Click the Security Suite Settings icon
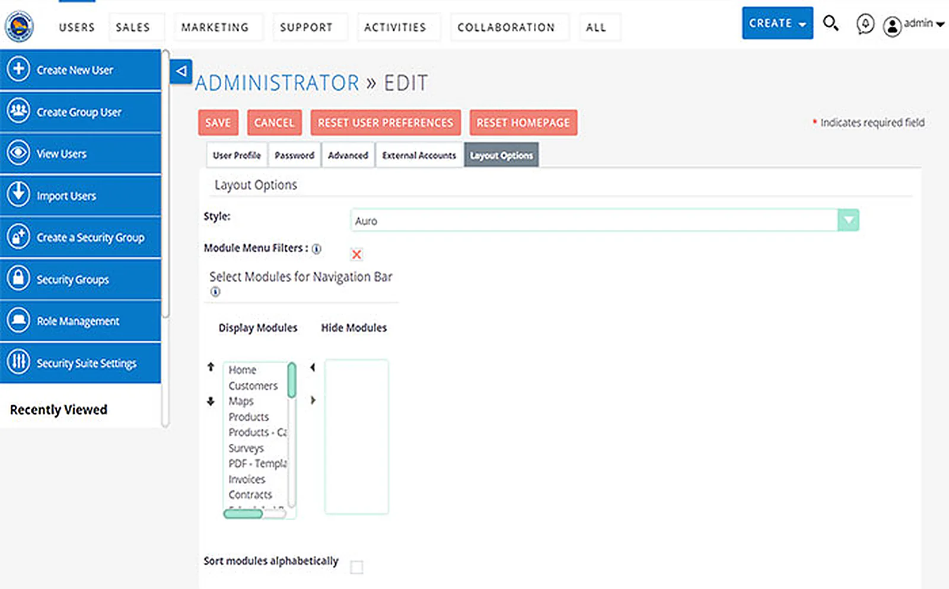The image size is (949, 589). pyautogui.click(x=18, y=361)
